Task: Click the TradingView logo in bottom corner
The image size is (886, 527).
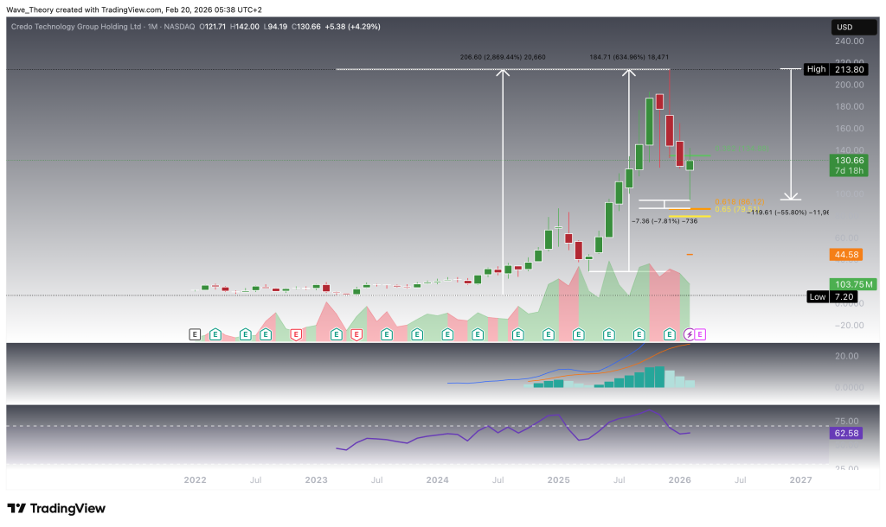Action: pos(56,508)
